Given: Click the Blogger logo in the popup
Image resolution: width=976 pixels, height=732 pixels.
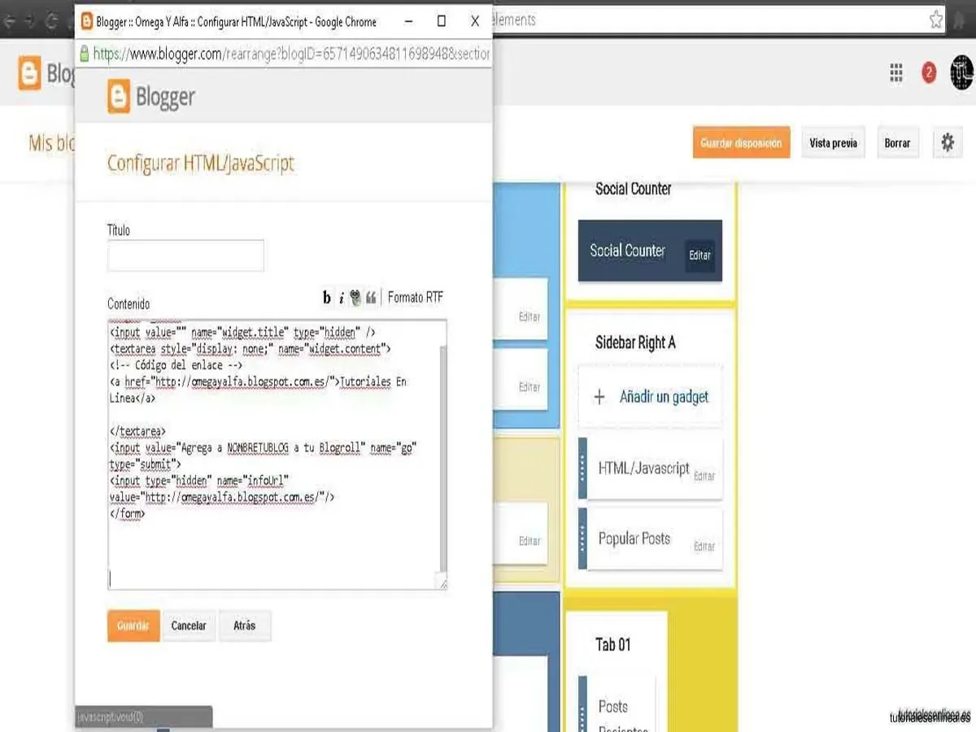Looking at the screenshot, I should (x=151, y=97).
